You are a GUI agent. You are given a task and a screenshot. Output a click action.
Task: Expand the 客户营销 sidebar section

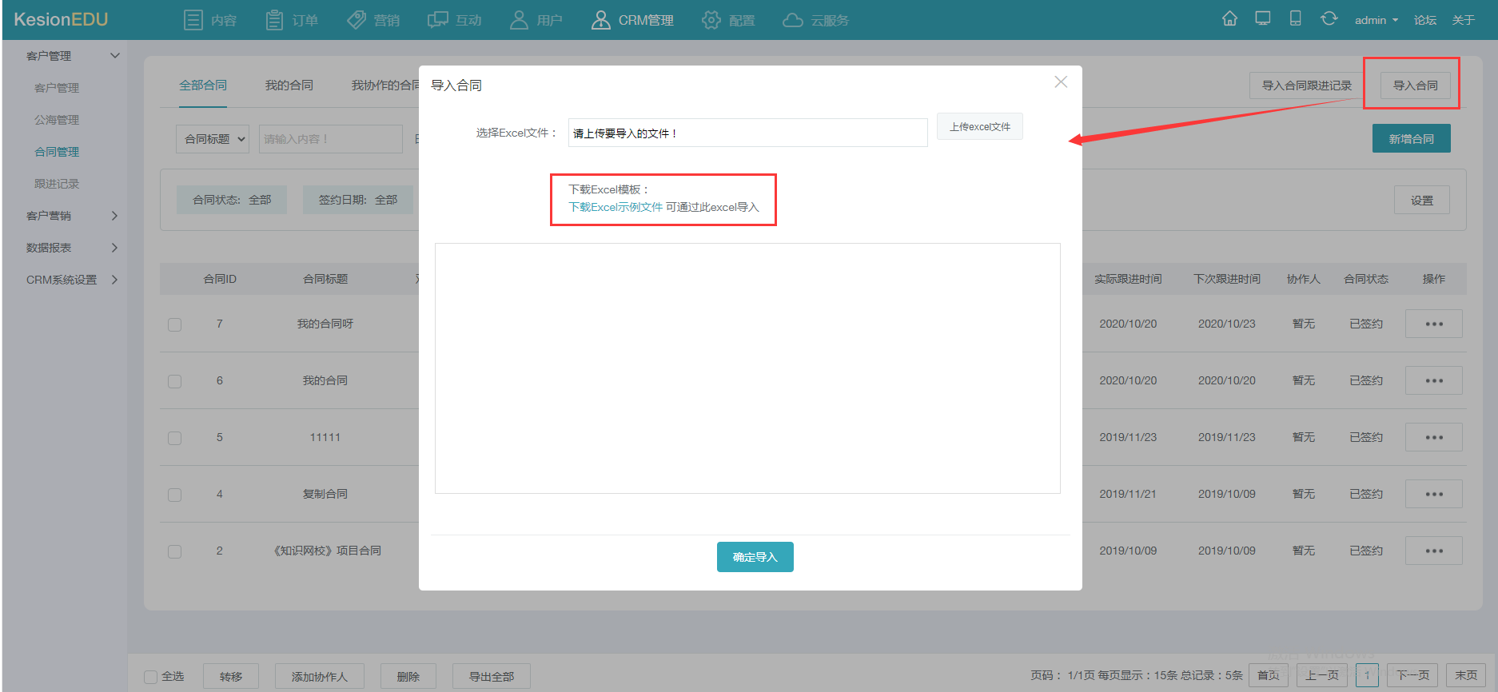pos(72,216)
